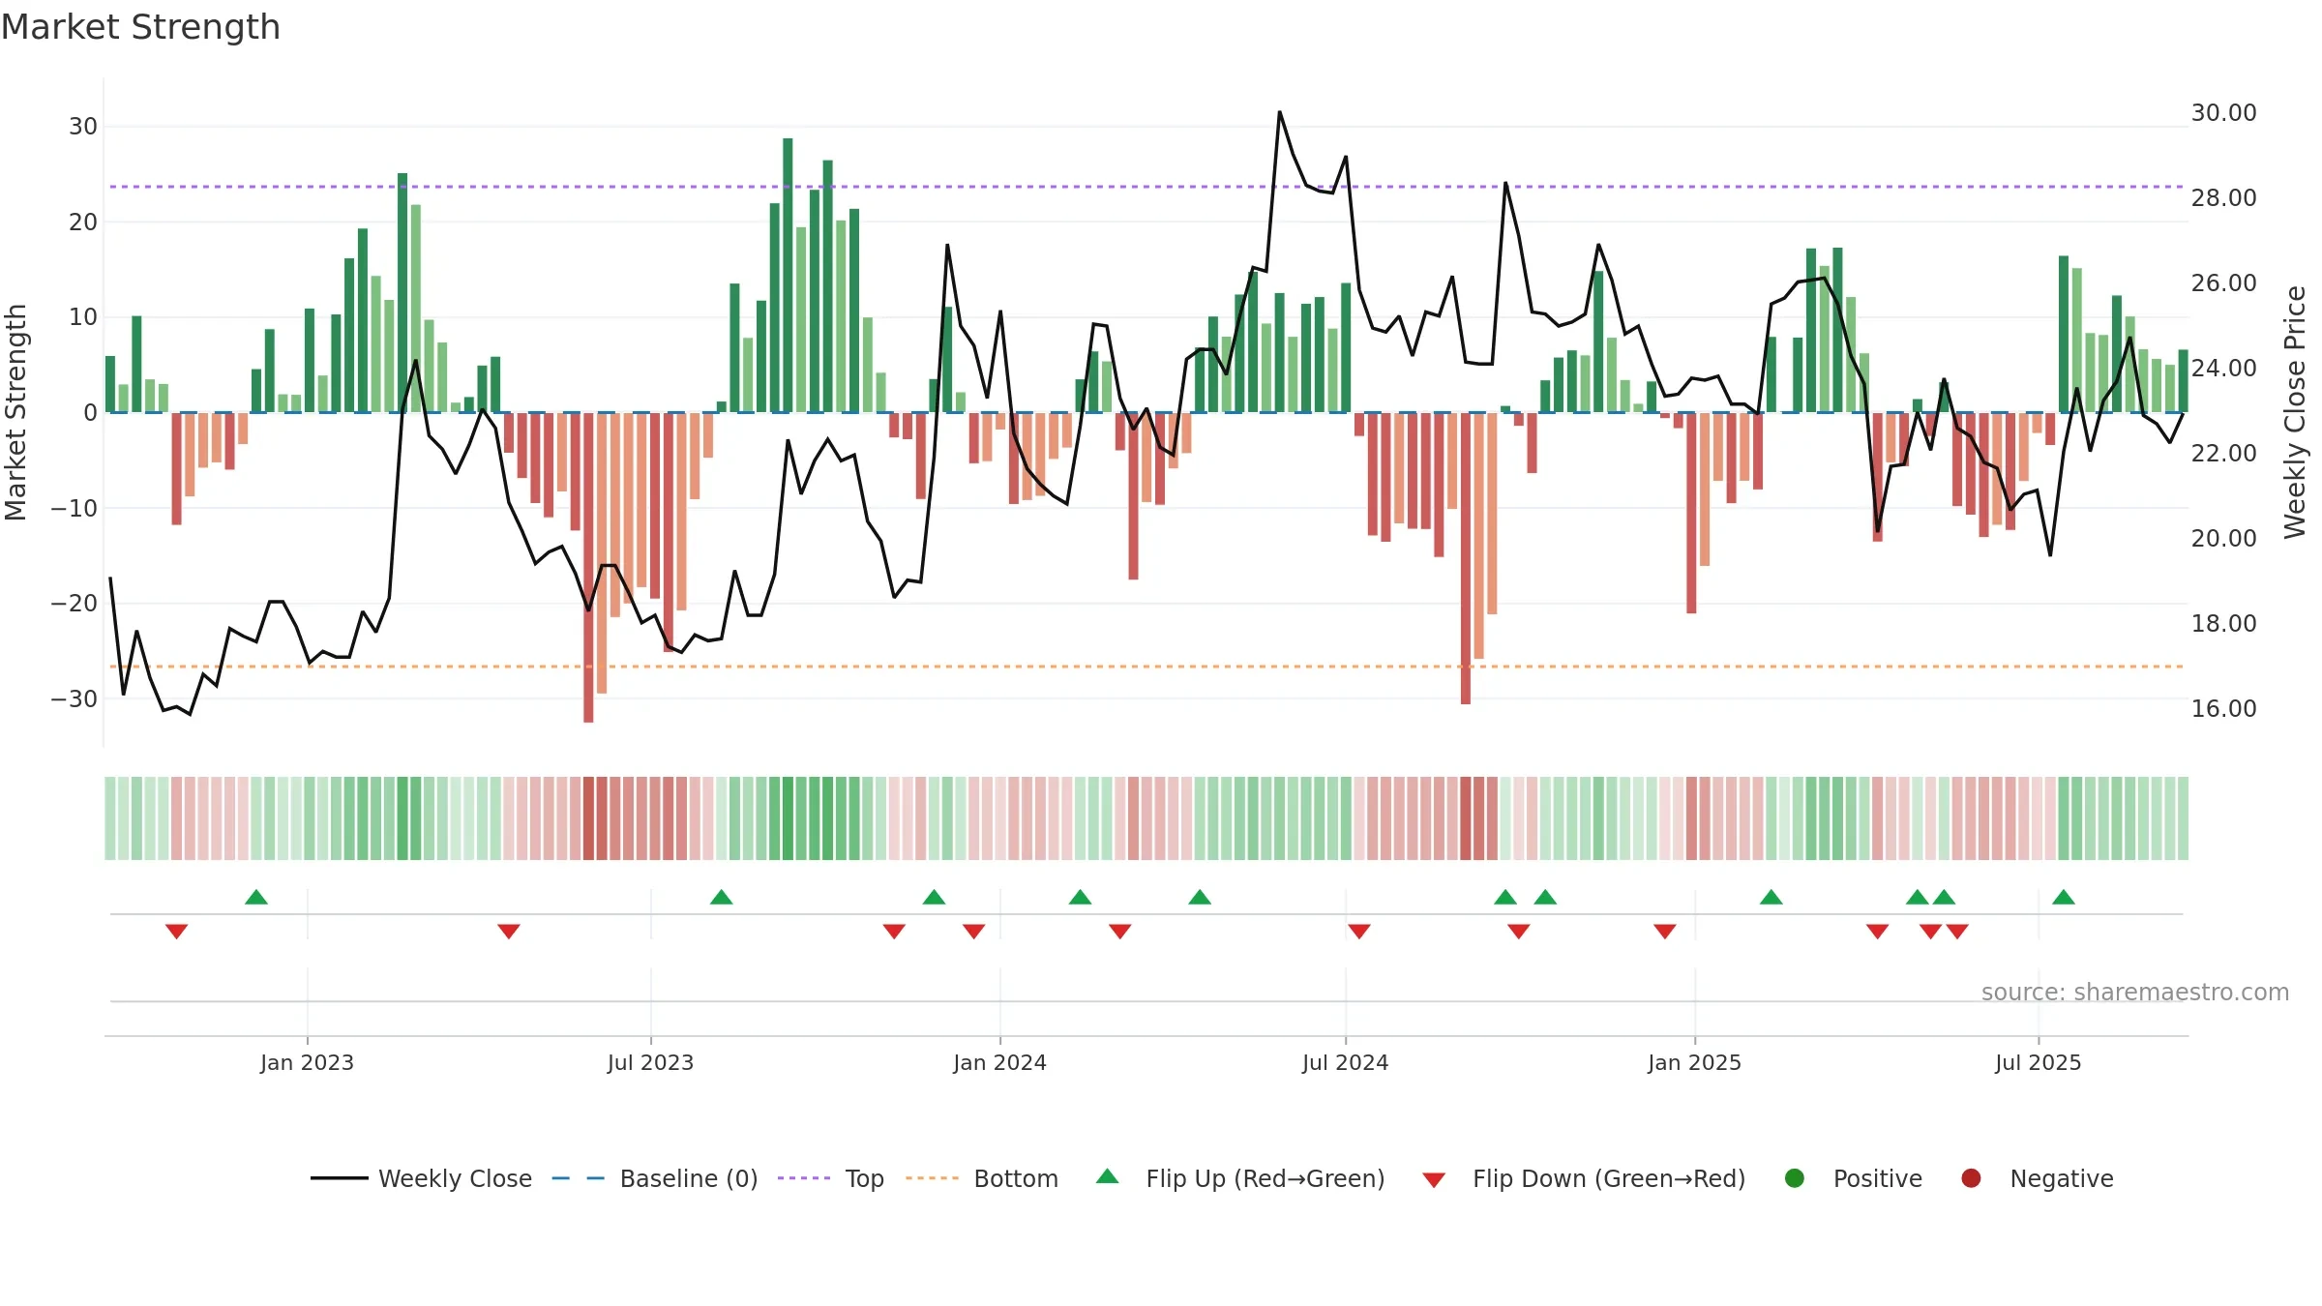Click the red flip-down marker just after Jul 2024
Screen dimensions: 2322x1306
click(x=1359, y=932)
